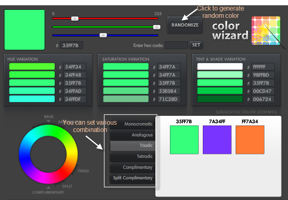288x200 pixels.
Task: Click the Enter hex code input field
Action: tap(176, 45)
